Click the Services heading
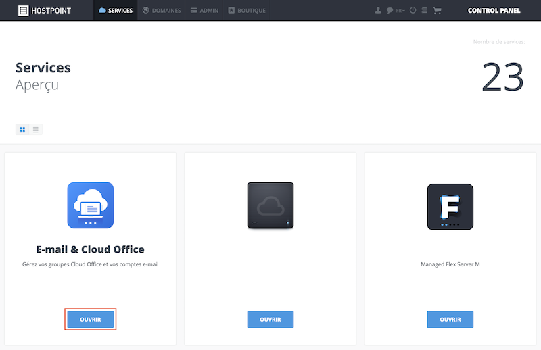 point(43,68)
